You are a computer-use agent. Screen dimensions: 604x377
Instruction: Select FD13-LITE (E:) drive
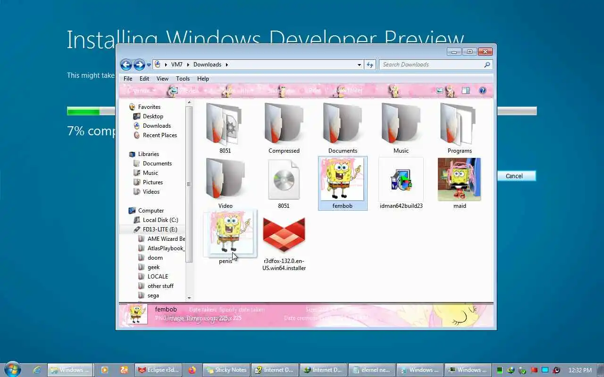pyautogui.click(x=160, y=229)
